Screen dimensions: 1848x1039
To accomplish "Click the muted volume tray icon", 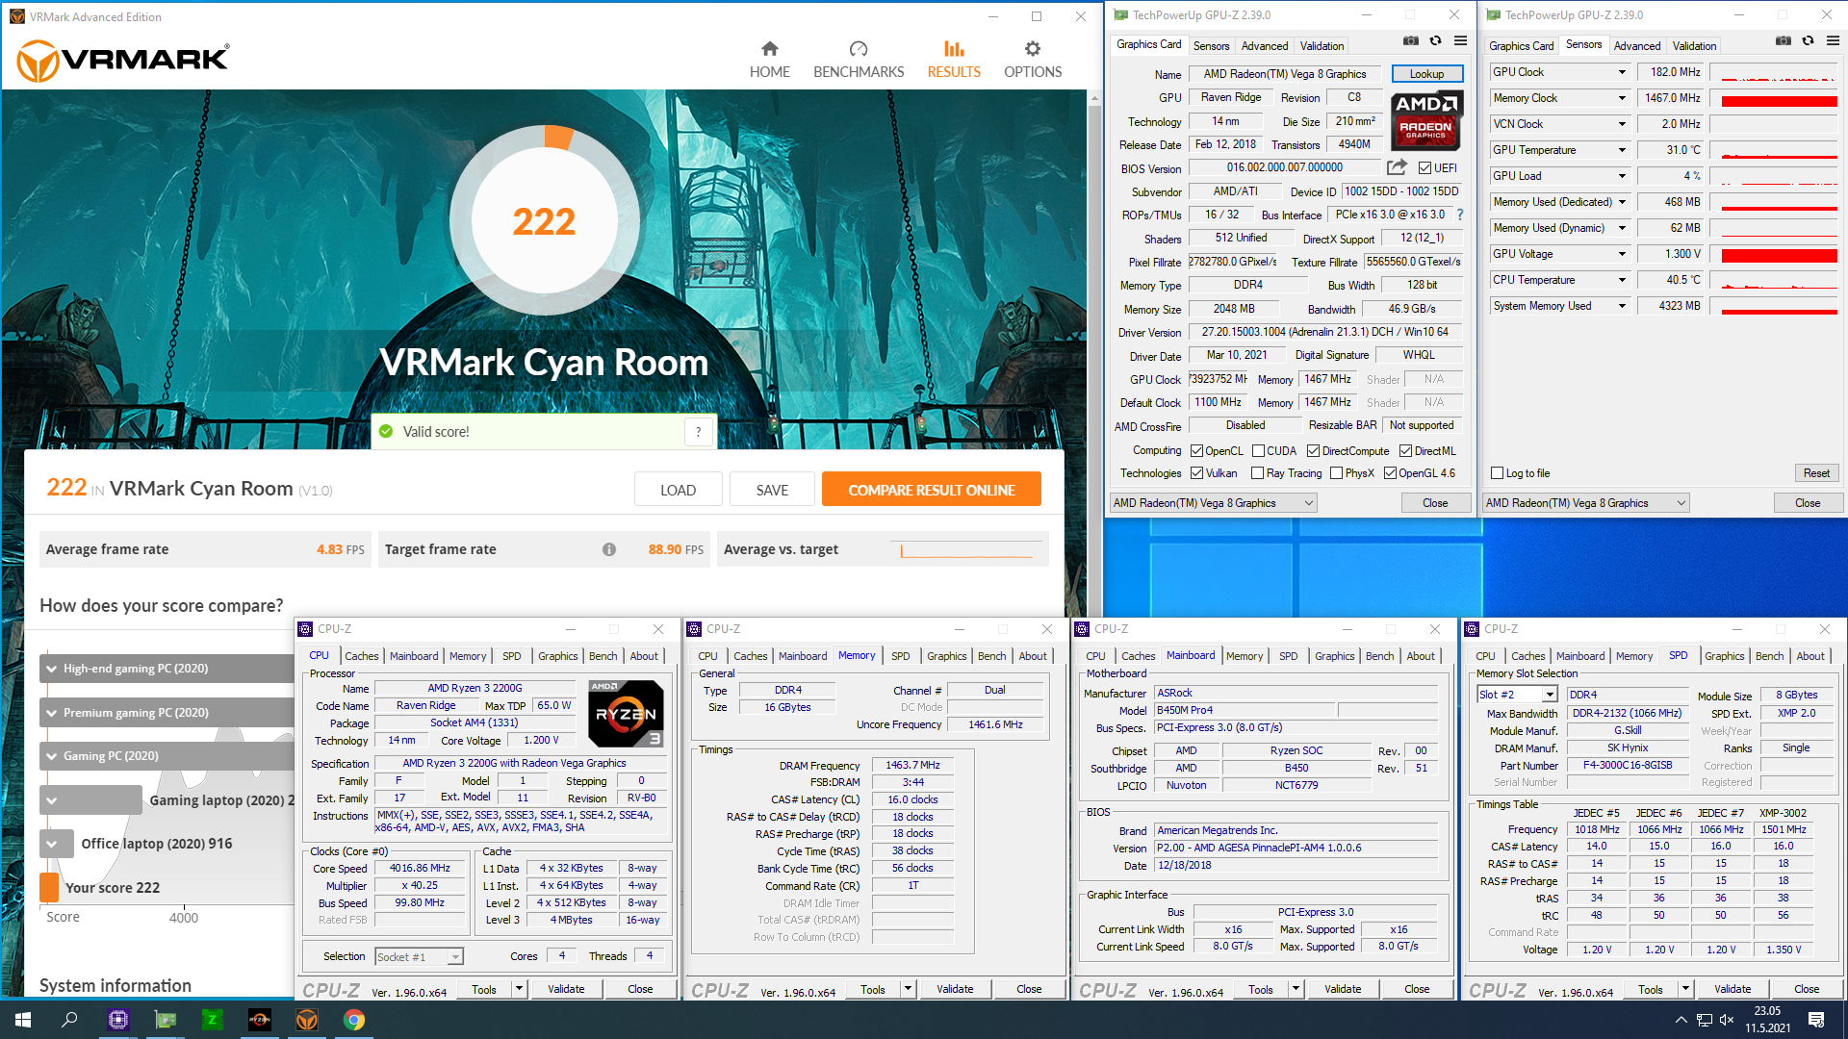I will [x=1727, y=1020].
